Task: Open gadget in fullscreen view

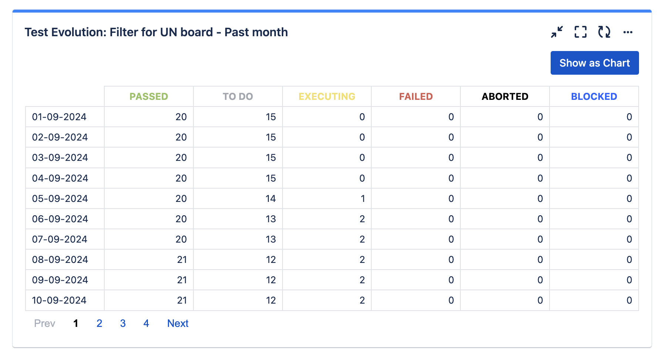Action: point(581,32)
